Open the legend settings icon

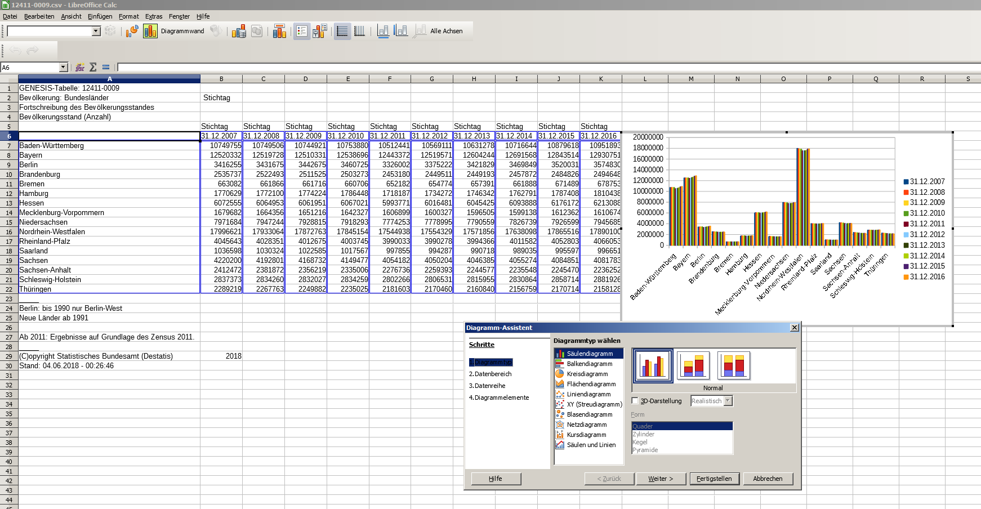(x=319, y=31)
